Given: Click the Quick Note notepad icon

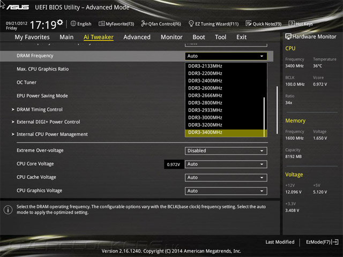Looking at the screenshot, I should 249,24.
